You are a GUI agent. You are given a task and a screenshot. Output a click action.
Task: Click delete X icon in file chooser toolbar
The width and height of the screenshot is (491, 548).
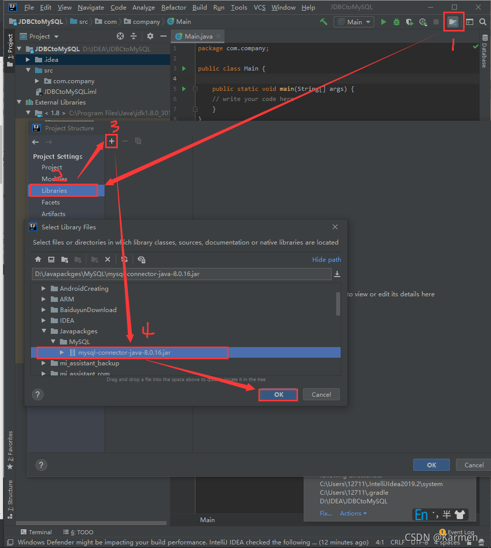[x=108, y=259]
